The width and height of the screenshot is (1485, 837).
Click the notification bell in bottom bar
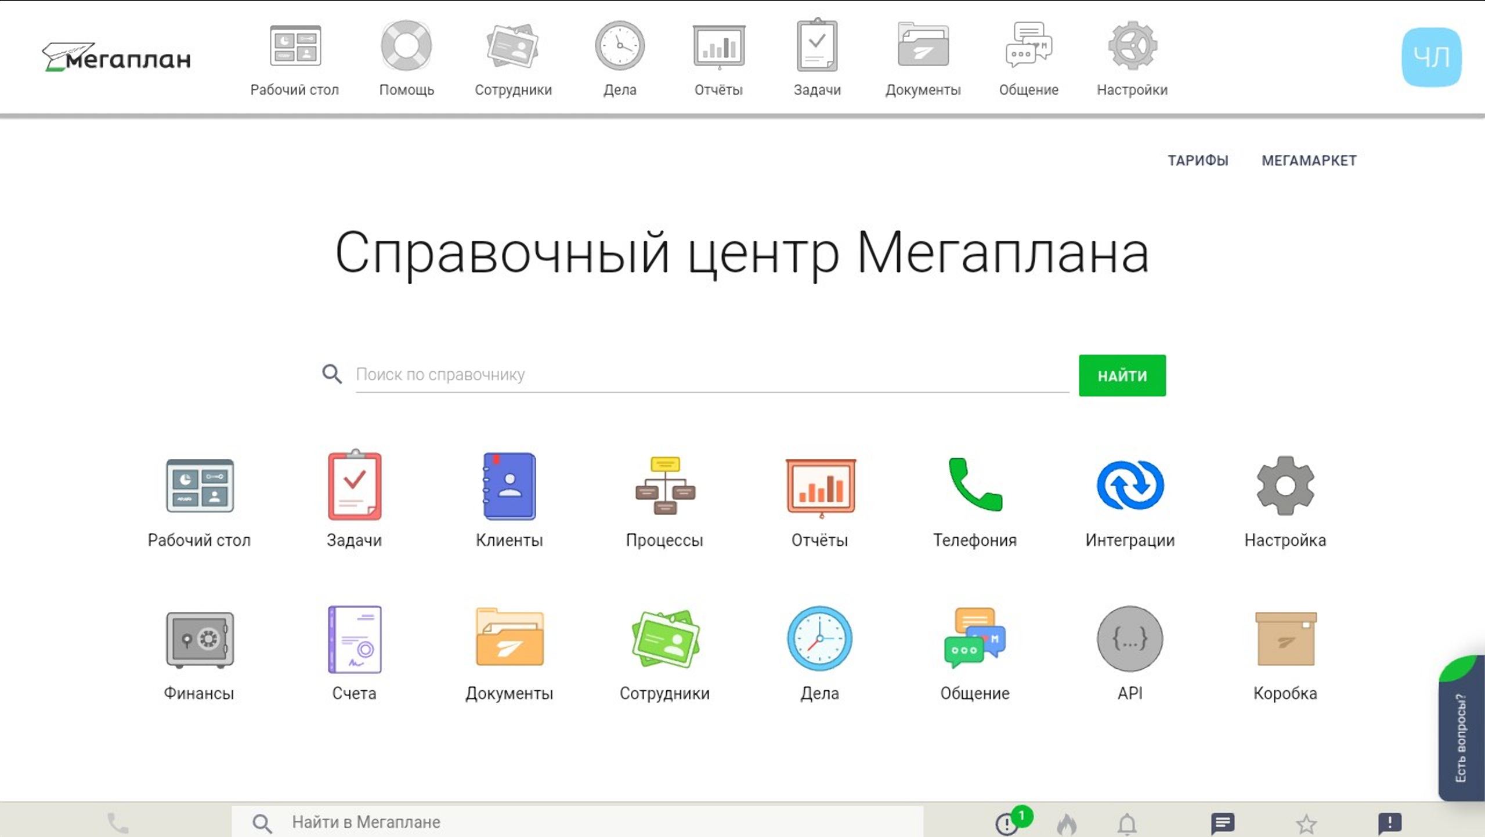[x=1127, y=823]
